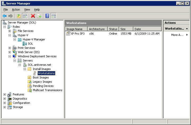
Task: Click the Legacy Images folder icon
Action: point(30,82)
